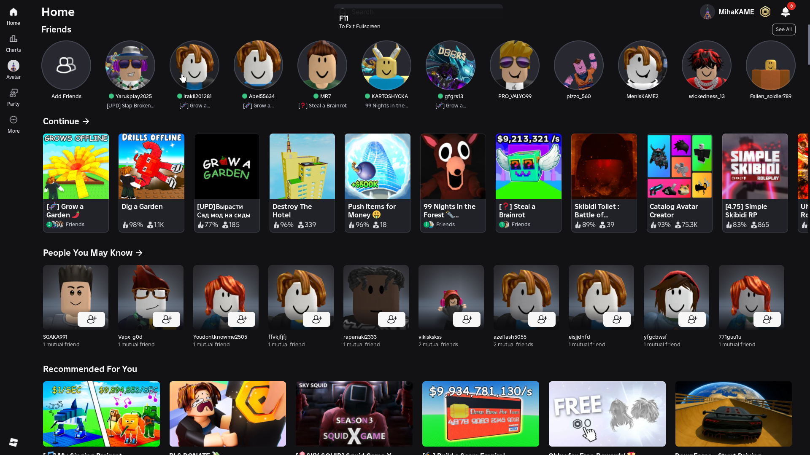Image resolution: width=810 pixels, height=455 pixels.
Task: Open Dig a Garden game thumbnail
Action: (151, 166)
